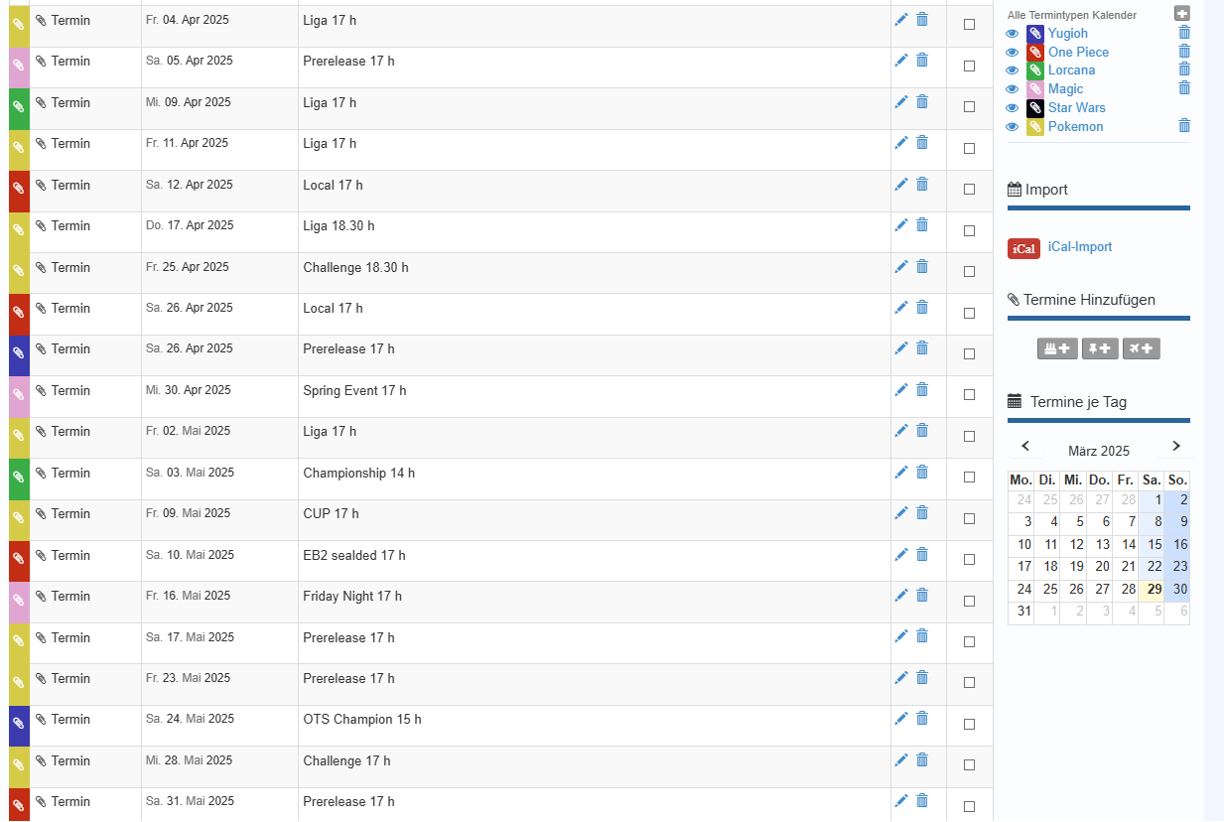The width and height of the screenshot is (1224, 822).
Task: Edit the Prerelease entry on 05. Apr 2025
Action: point(901,61)
